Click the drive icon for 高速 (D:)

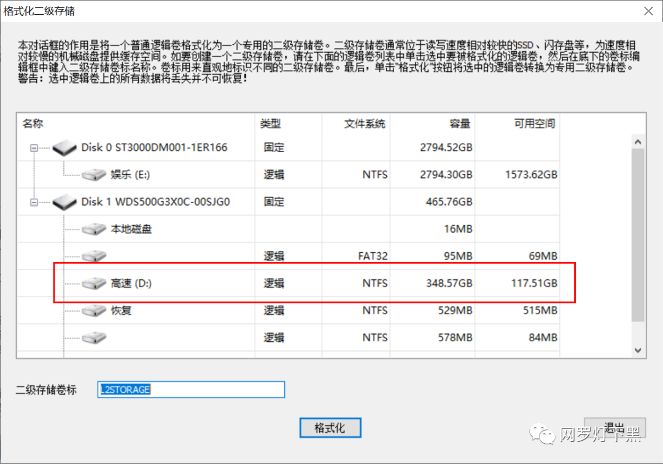click(94, 284)
